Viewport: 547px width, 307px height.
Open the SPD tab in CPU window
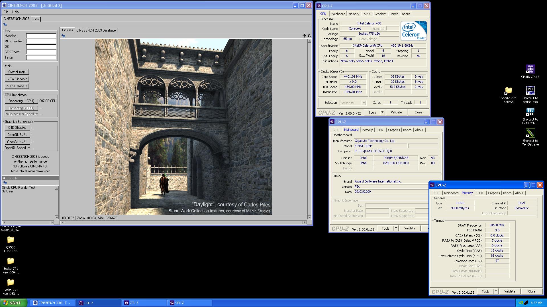367,14
